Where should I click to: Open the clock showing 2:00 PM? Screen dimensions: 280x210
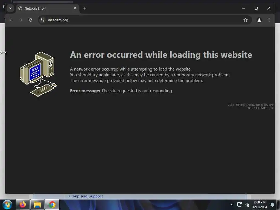coord(260,205)
